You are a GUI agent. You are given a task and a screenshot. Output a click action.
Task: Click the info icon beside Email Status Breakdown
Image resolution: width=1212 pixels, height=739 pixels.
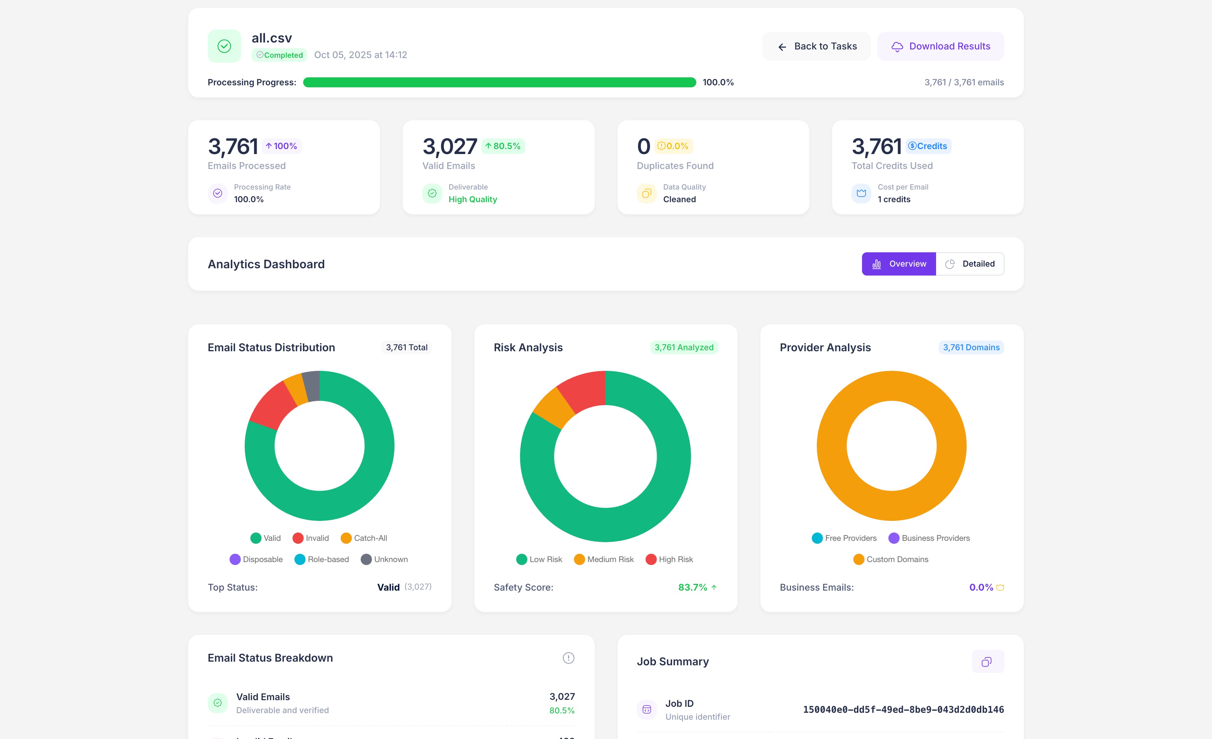[568, 658]
